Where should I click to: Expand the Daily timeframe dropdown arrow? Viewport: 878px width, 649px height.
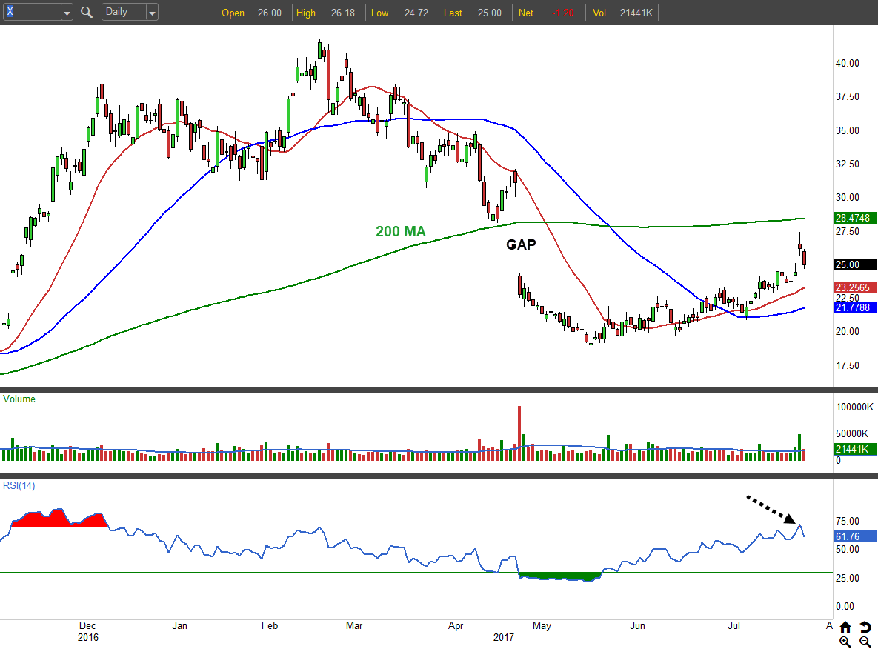[152, 13]
